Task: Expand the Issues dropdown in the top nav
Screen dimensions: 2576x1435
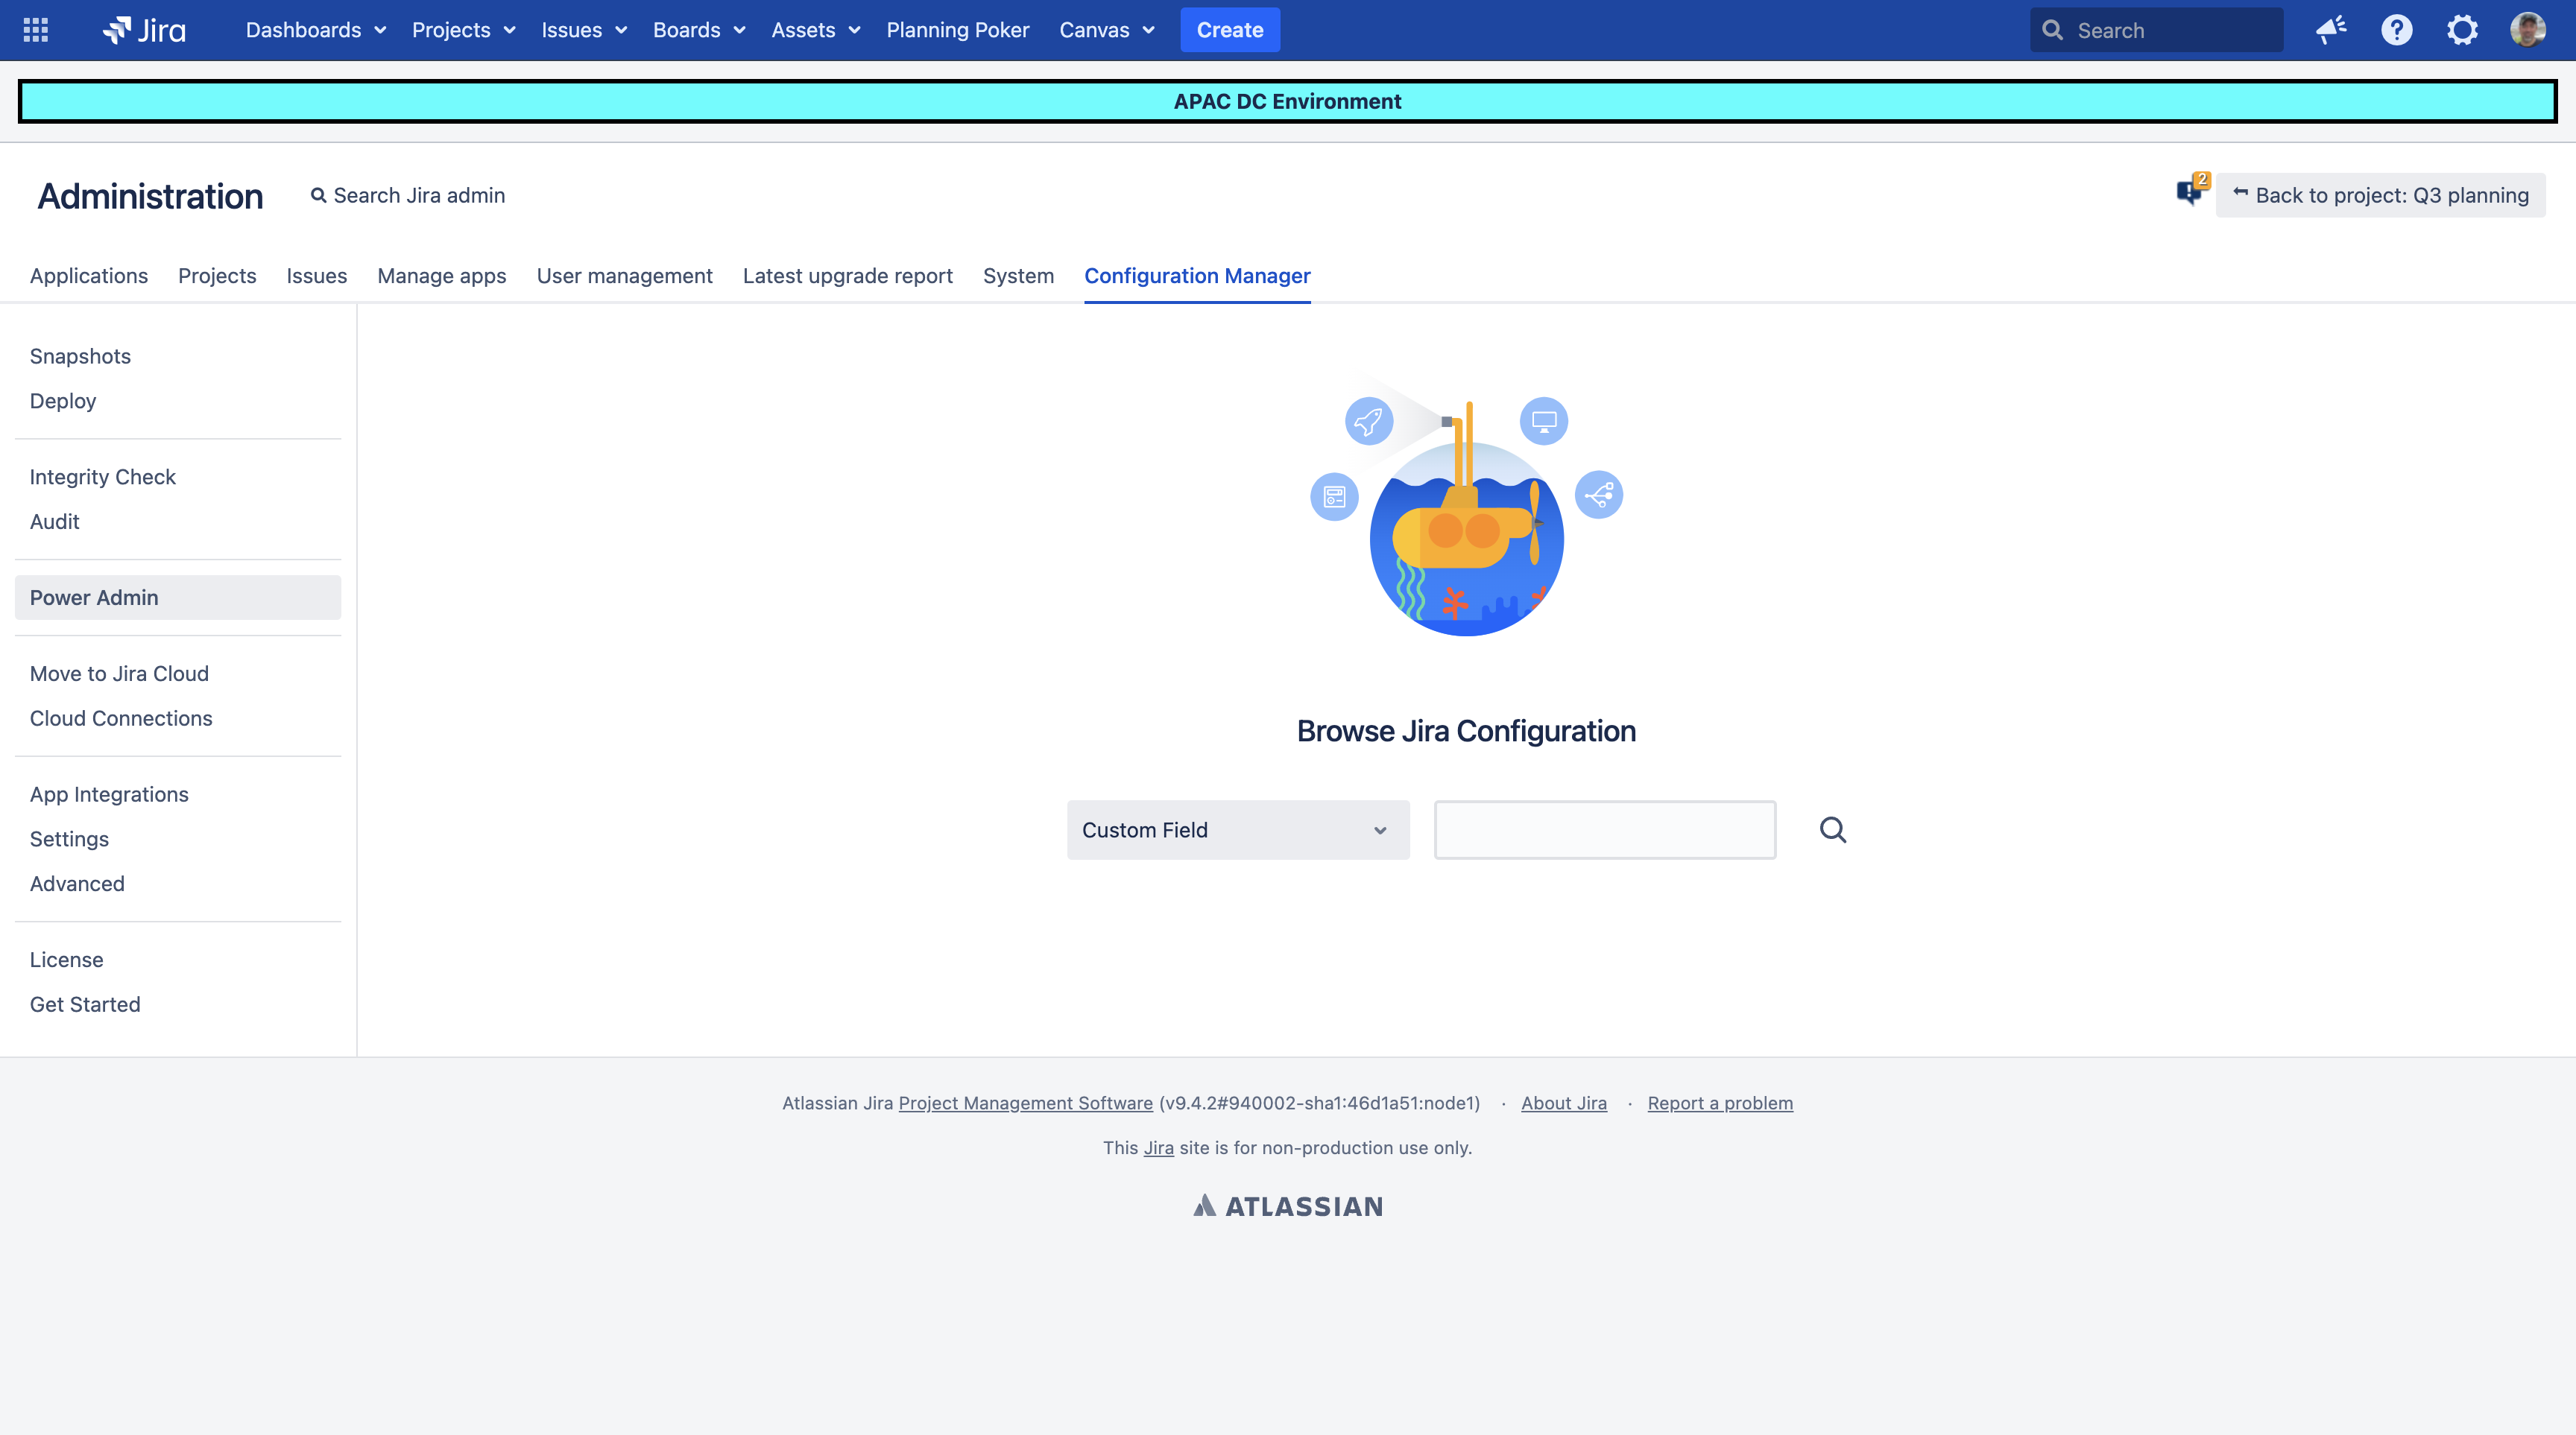Action: [x=584, y=30]
